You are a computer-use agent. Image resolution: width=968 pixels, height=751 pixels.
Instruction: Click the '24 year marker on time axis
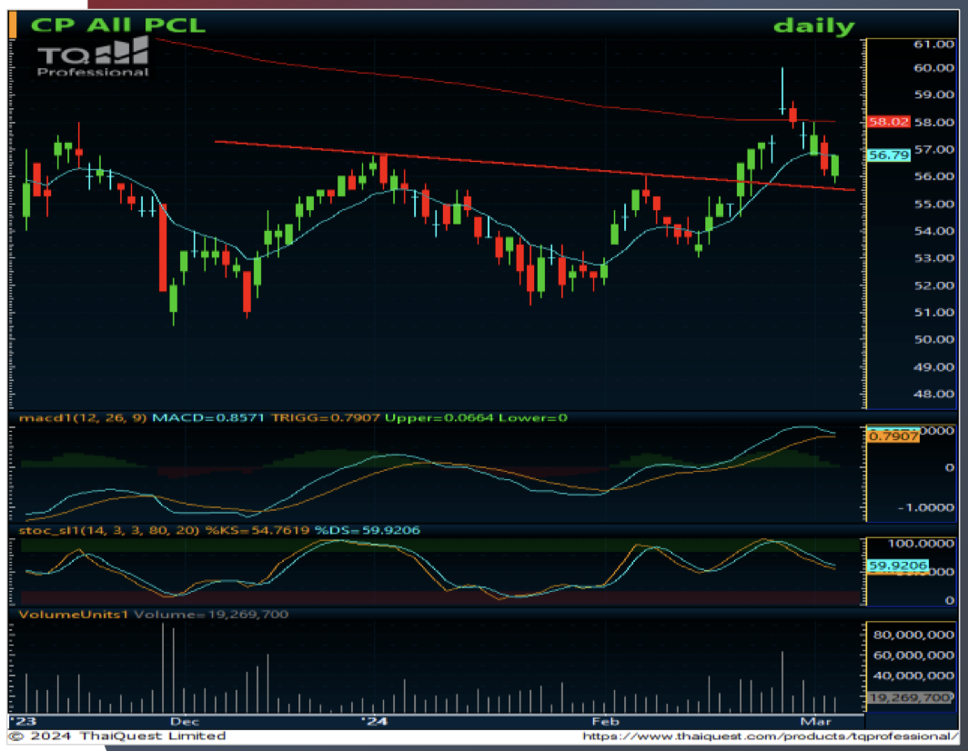coord(374,721)
